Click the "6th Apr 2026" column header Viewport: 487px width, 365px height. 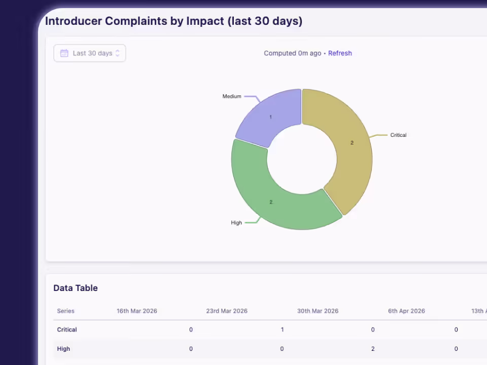pyautogui.click(x=406, y=311)
